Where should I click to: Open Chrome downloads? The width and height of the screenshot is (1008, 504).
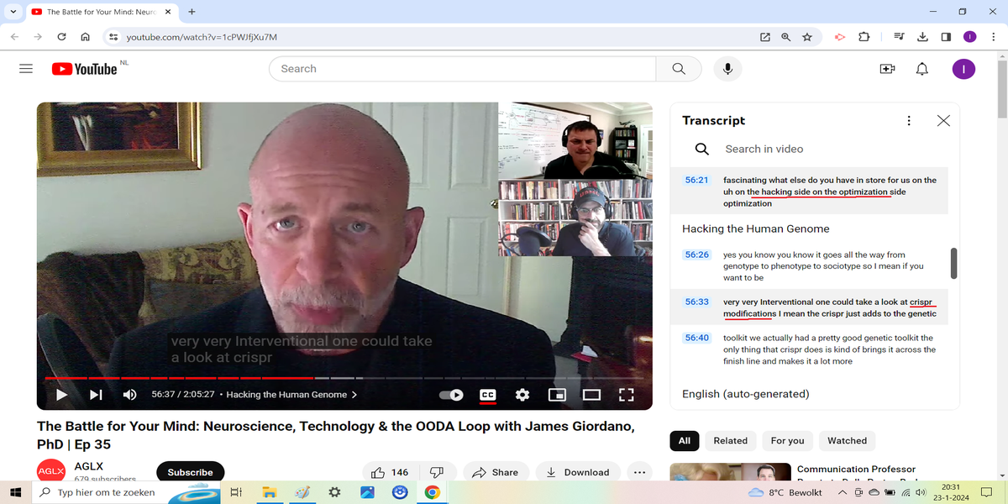coord(922,37)
